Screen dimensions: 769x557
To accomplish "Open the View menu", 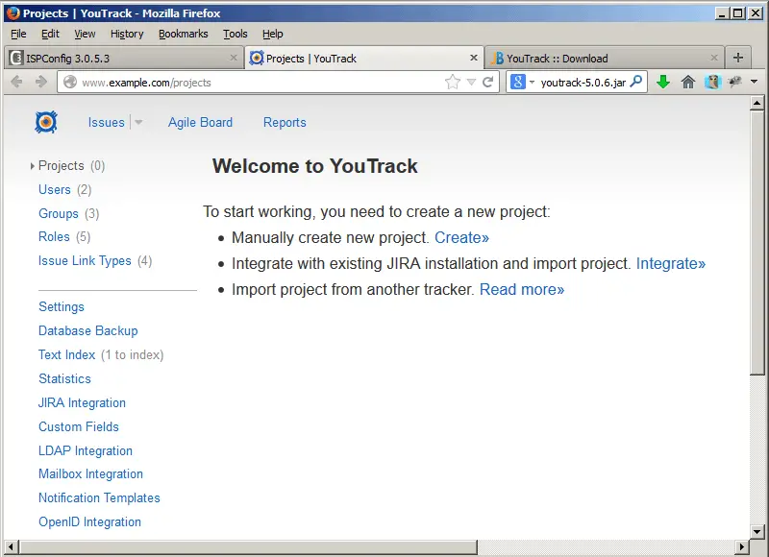I will point(85,34).
